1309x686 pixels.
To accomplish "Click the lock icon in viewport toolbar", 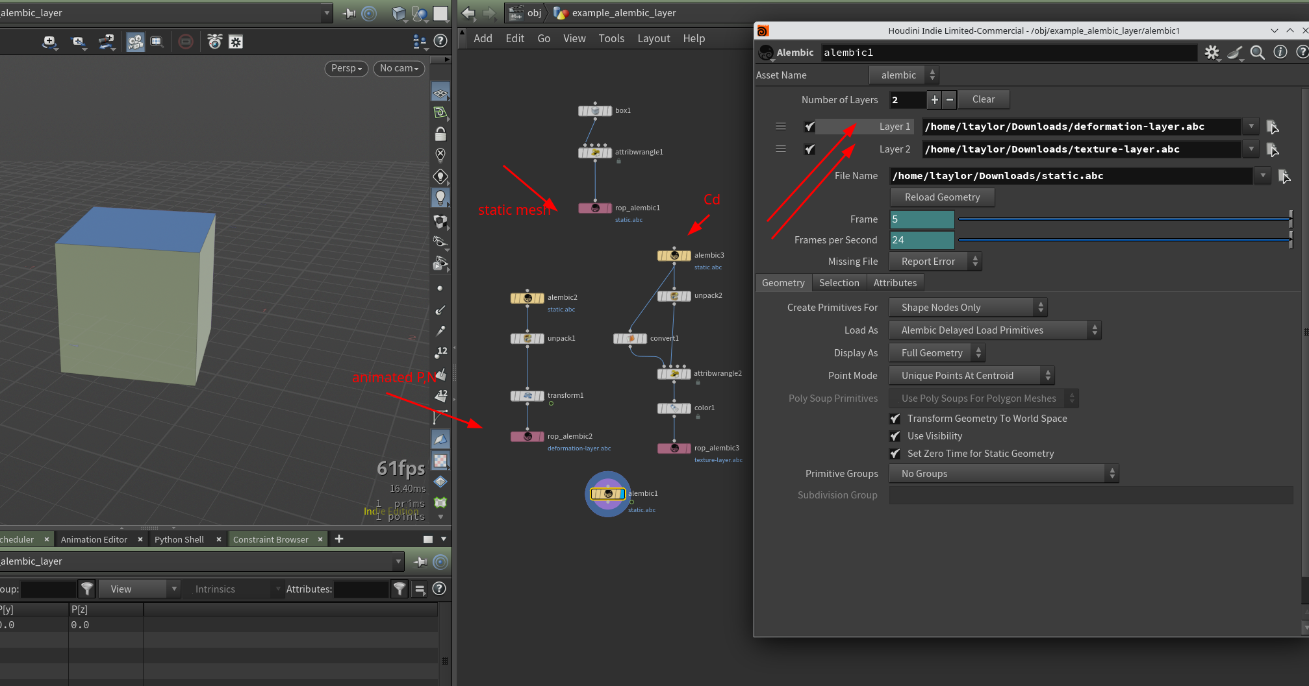I will pyautogui.click(x=440, y=134).
